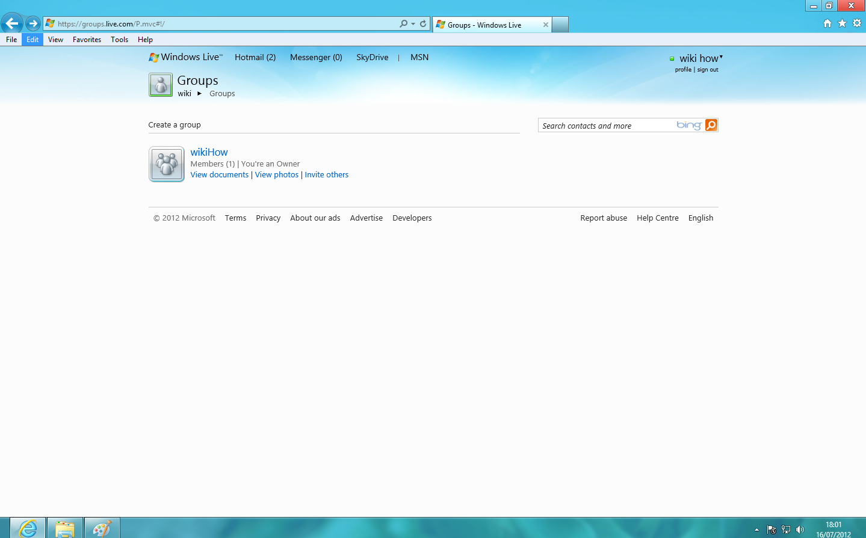Click the network tray icon
The width and height of the screenshot is (866, 538).
tap(786, 530)
